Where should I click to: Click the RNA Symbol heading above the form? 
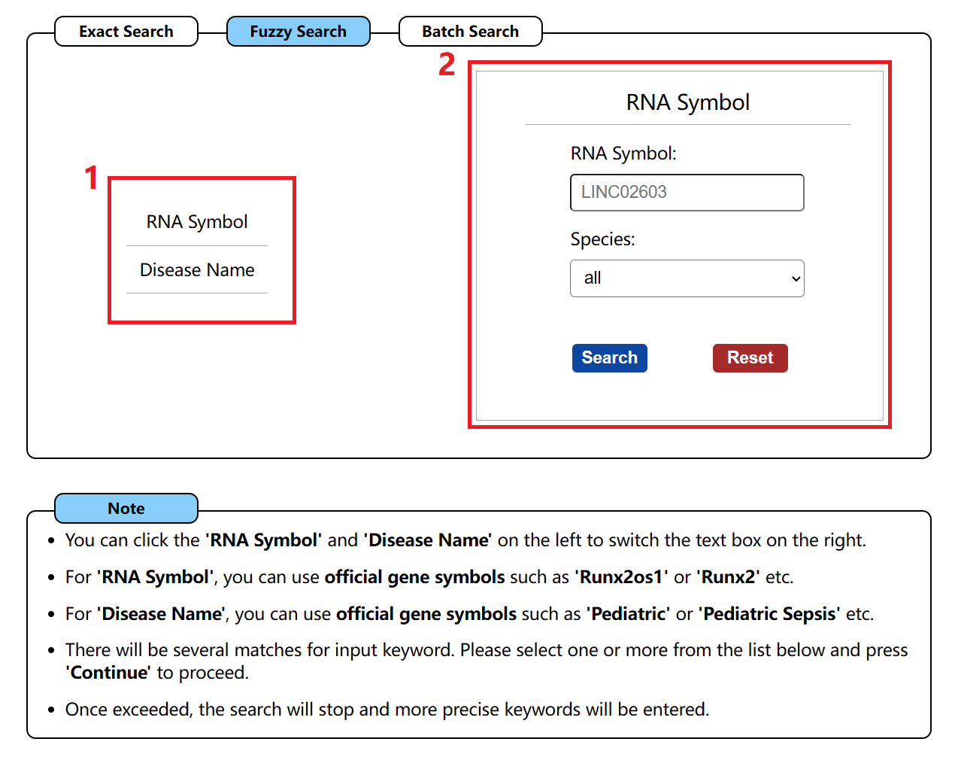(688, 102)
